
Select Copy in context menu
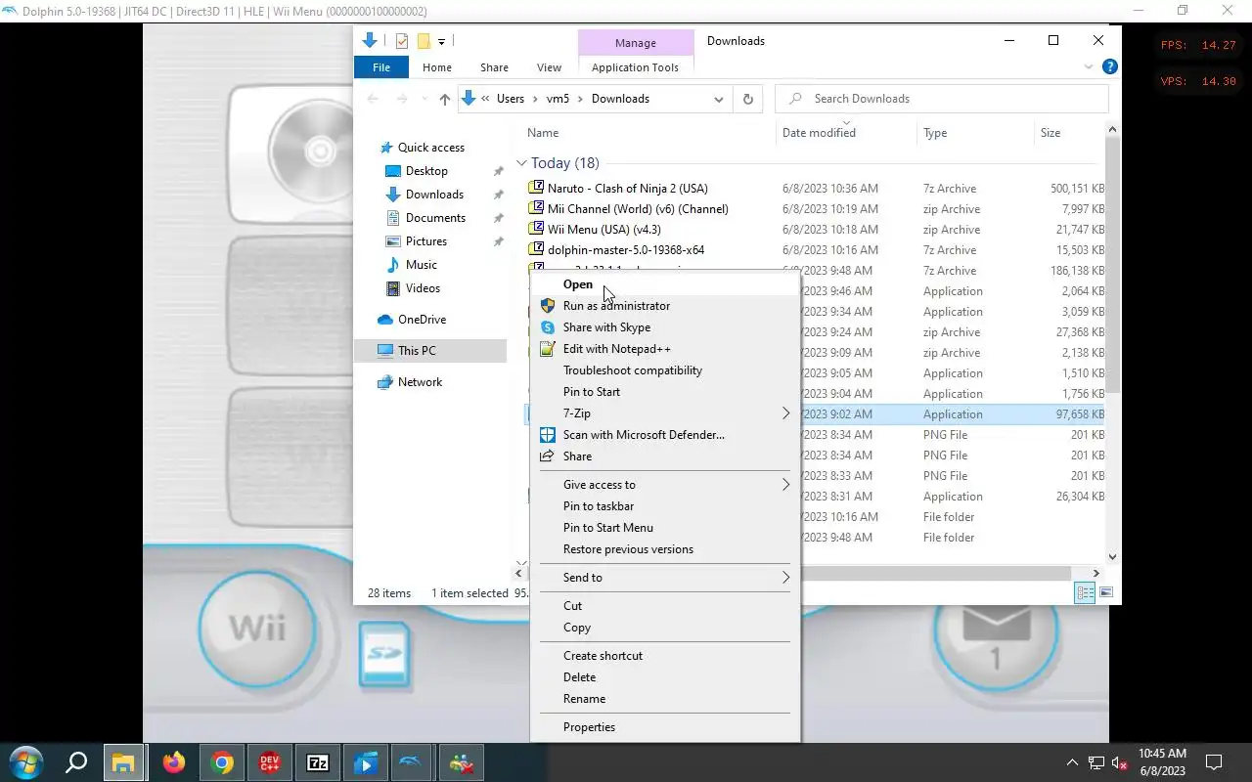coord(665,628)
